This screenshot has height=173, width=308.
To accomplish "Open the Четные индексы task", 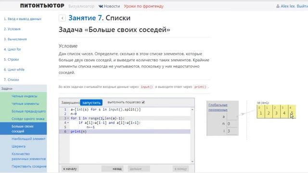I will pyautogui.click(x=25, y=96).
